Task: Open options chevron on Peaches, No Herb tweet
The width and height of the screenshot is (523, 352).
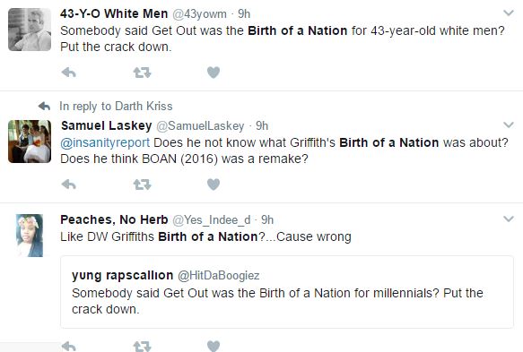Action: tap(509, 219)
